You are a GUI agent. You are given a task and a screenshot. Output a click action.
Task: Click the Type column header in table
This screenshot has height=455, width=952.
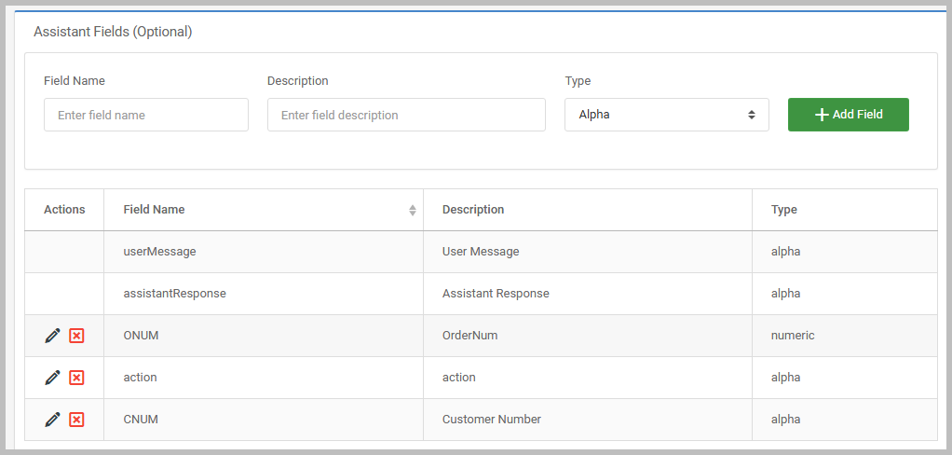783,210
